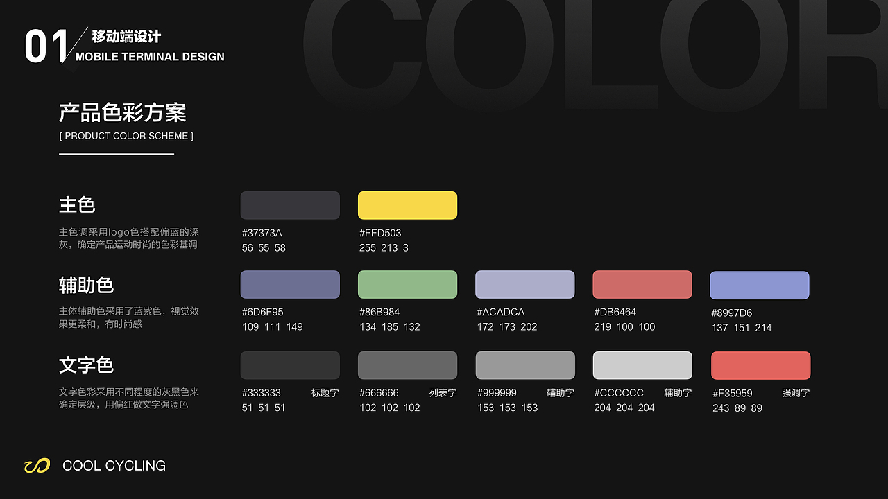Click the '#6D6F95' hex code text

point(263,312)
